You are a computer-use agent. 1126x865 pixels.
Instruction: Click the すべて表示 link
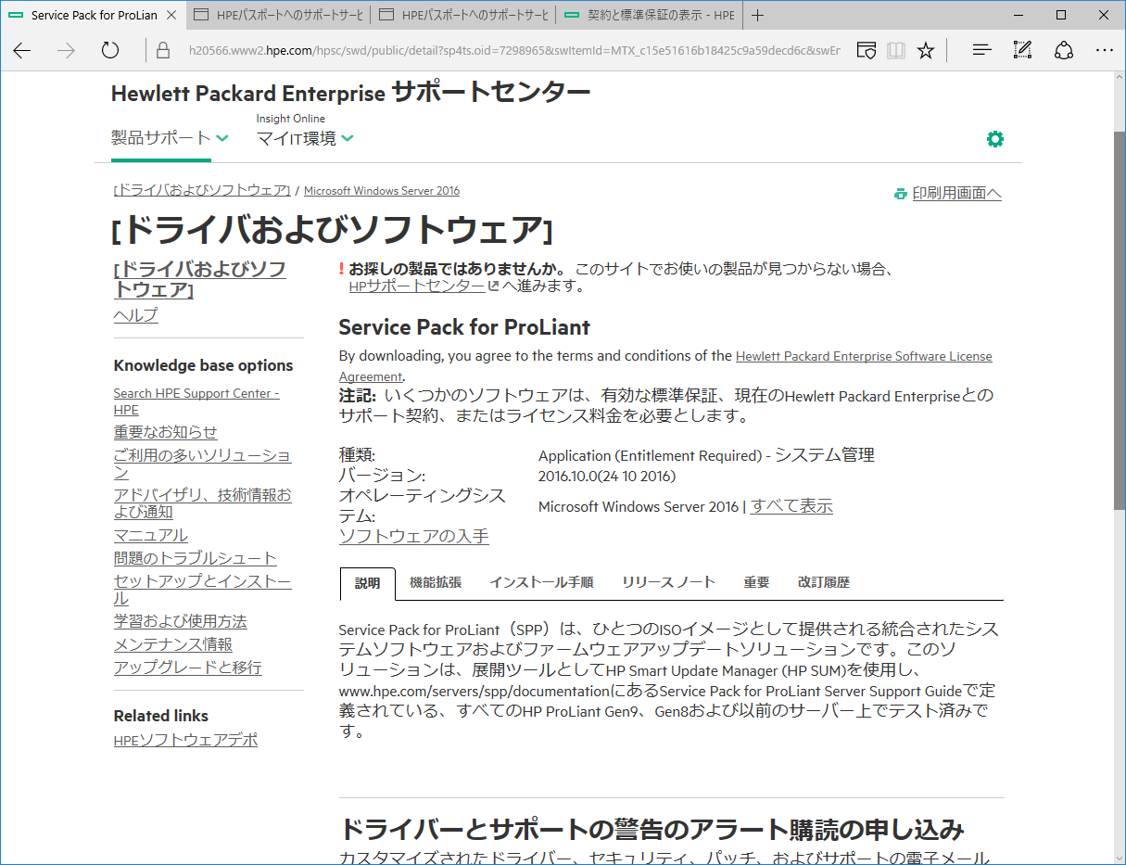(791, 506)
